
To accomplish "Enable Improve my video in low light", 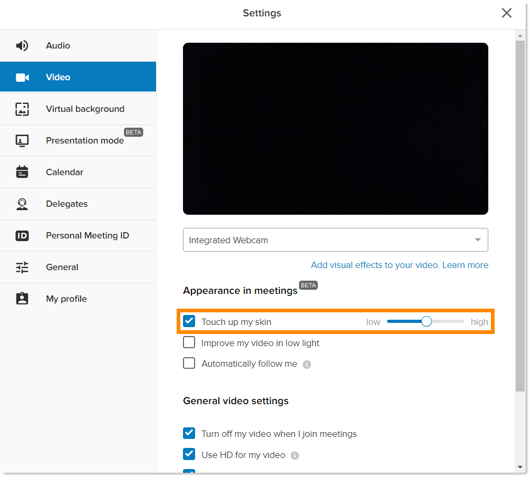I will tap(189, 342).
